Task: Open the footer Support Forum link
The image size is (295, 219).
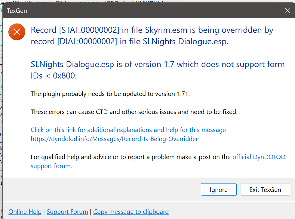Action: pyautogui.click(x=67, y=212)
